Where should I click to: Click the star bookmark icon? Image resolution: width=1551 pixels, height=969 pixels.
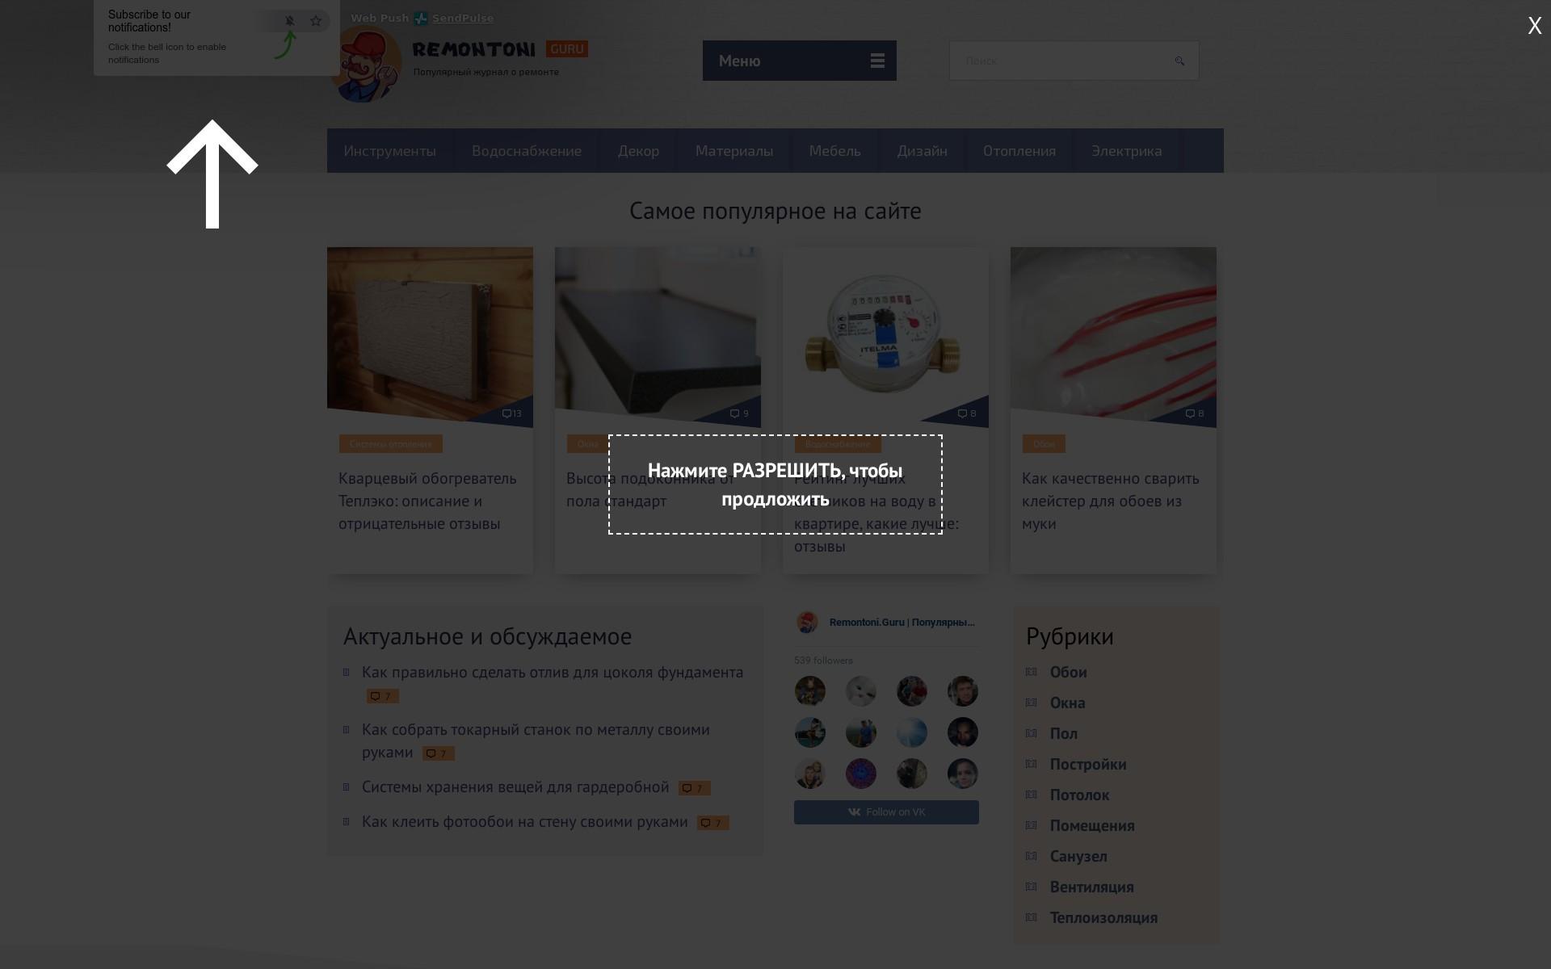316,21
